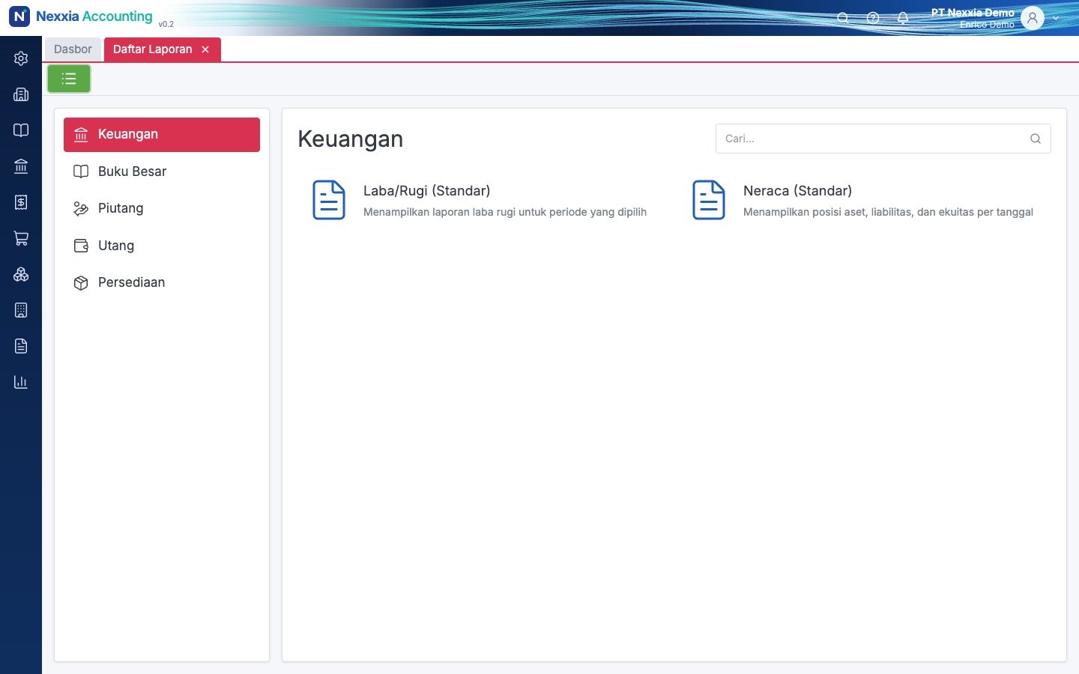
Task: Open the open book icon in the sidebar
Action: [x=21, y=130]
